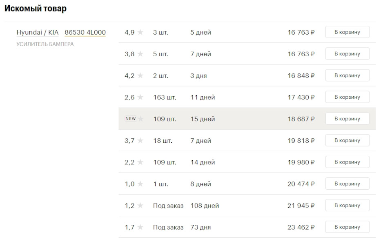This screenshot has width=392, height=239.
Task: Click the star beside 1,0 rating
Action: point(140,184)
